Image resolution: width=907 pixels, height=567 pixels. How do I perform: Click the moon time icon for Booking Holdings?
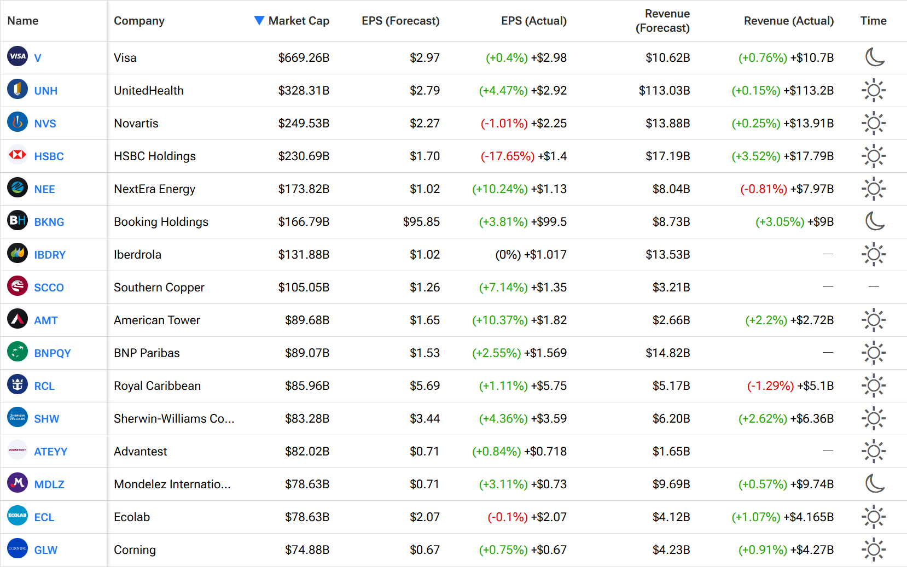tap(874, 221)
